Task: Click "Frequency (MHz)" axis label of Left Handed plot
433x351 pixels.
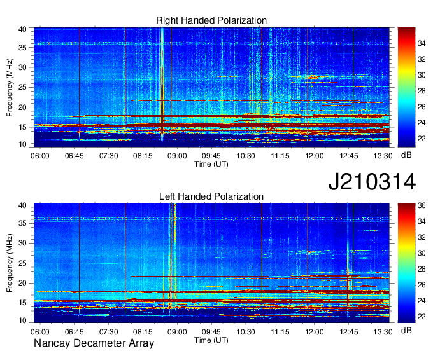Action: [x=10, y=263]
